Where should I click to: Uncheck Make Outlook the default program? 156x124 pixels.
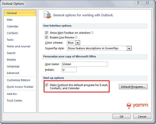[x=46, y=85]
